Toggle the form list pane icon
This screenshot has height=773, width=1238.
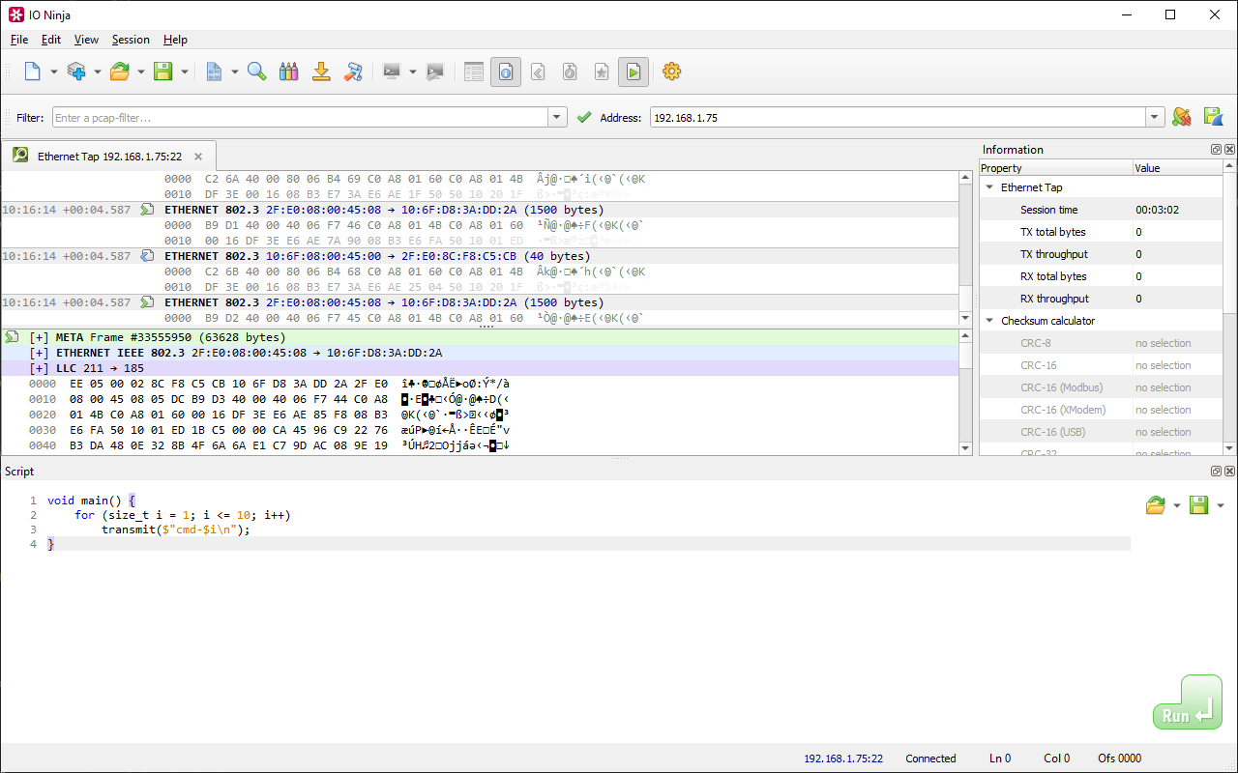click(474, 72)
